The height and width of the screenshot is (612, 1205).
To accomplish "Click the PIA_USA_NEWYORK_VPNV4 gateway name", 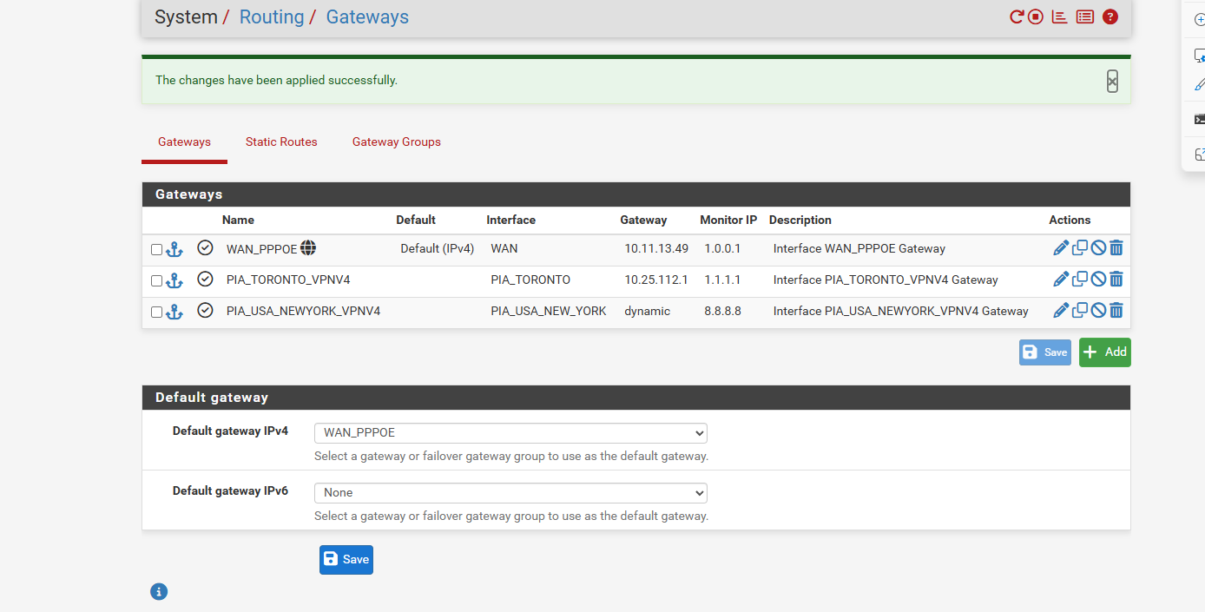I will [303, 312].
